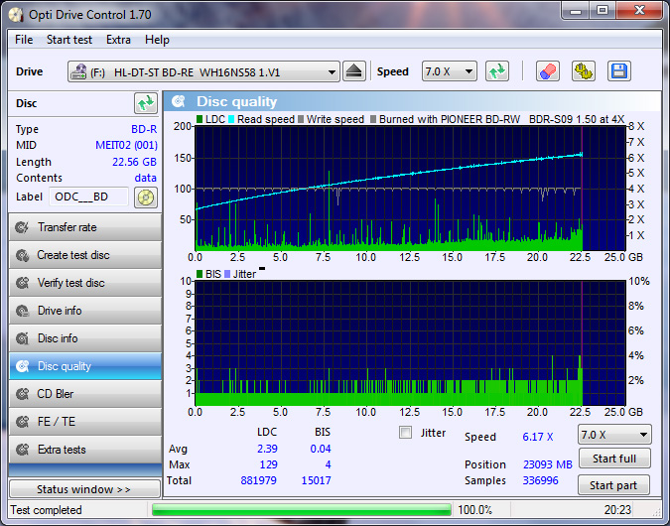
Task: Click the refresh speed icon next to Speed
Action: (497, 71)
